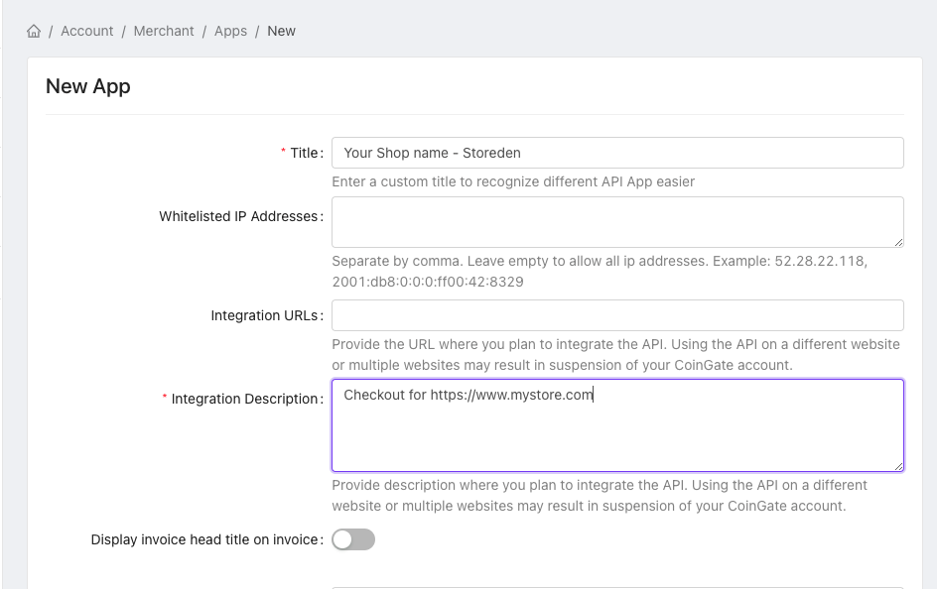Navigate to Apps in the breadcrumb
The width and height of the screenshot is (937, 589).
pos(230,31)
